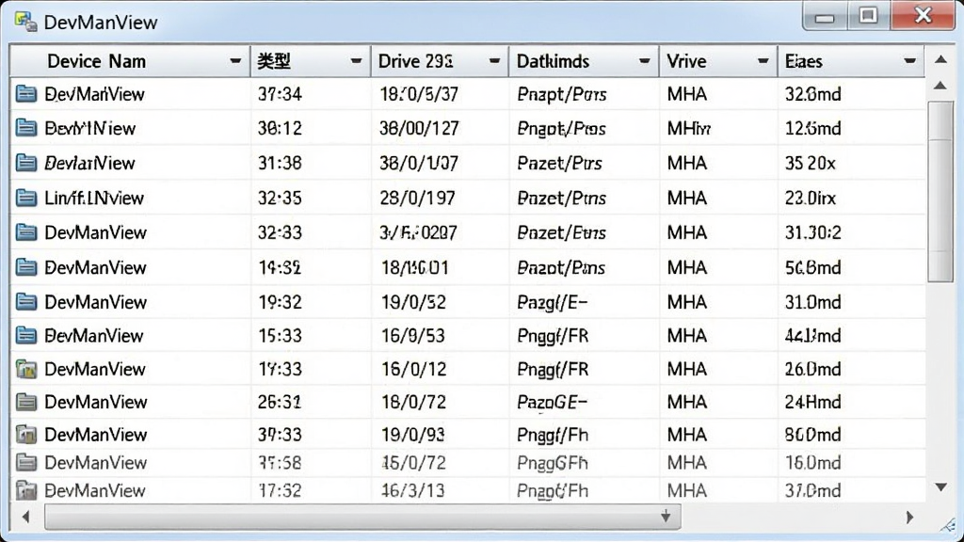Click the vertical scrollbar up arrow

click(x=940, y=86)
